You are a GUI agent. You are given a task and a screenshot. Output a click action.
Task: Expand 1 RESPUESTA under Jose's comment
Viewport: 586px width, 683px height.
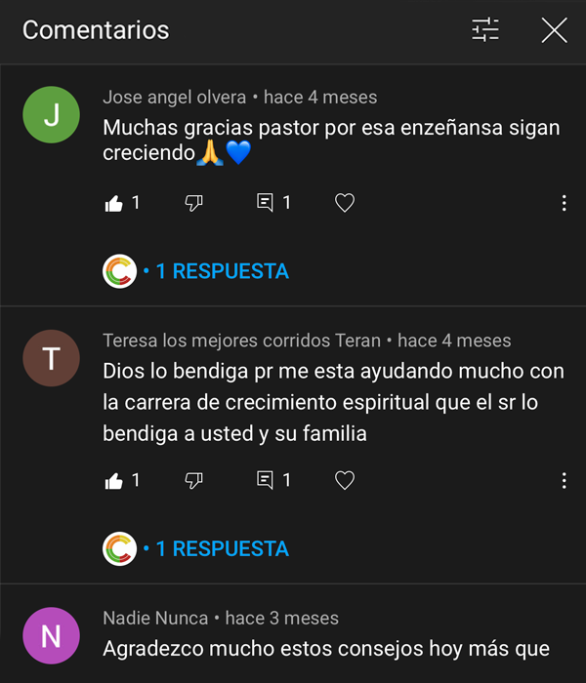pyautogui.click(x=222, y=271)
